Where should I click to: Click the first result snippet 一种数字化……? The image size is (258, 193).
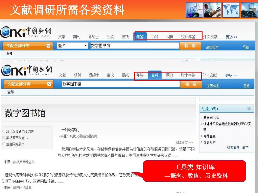click(x=73, y=130)
